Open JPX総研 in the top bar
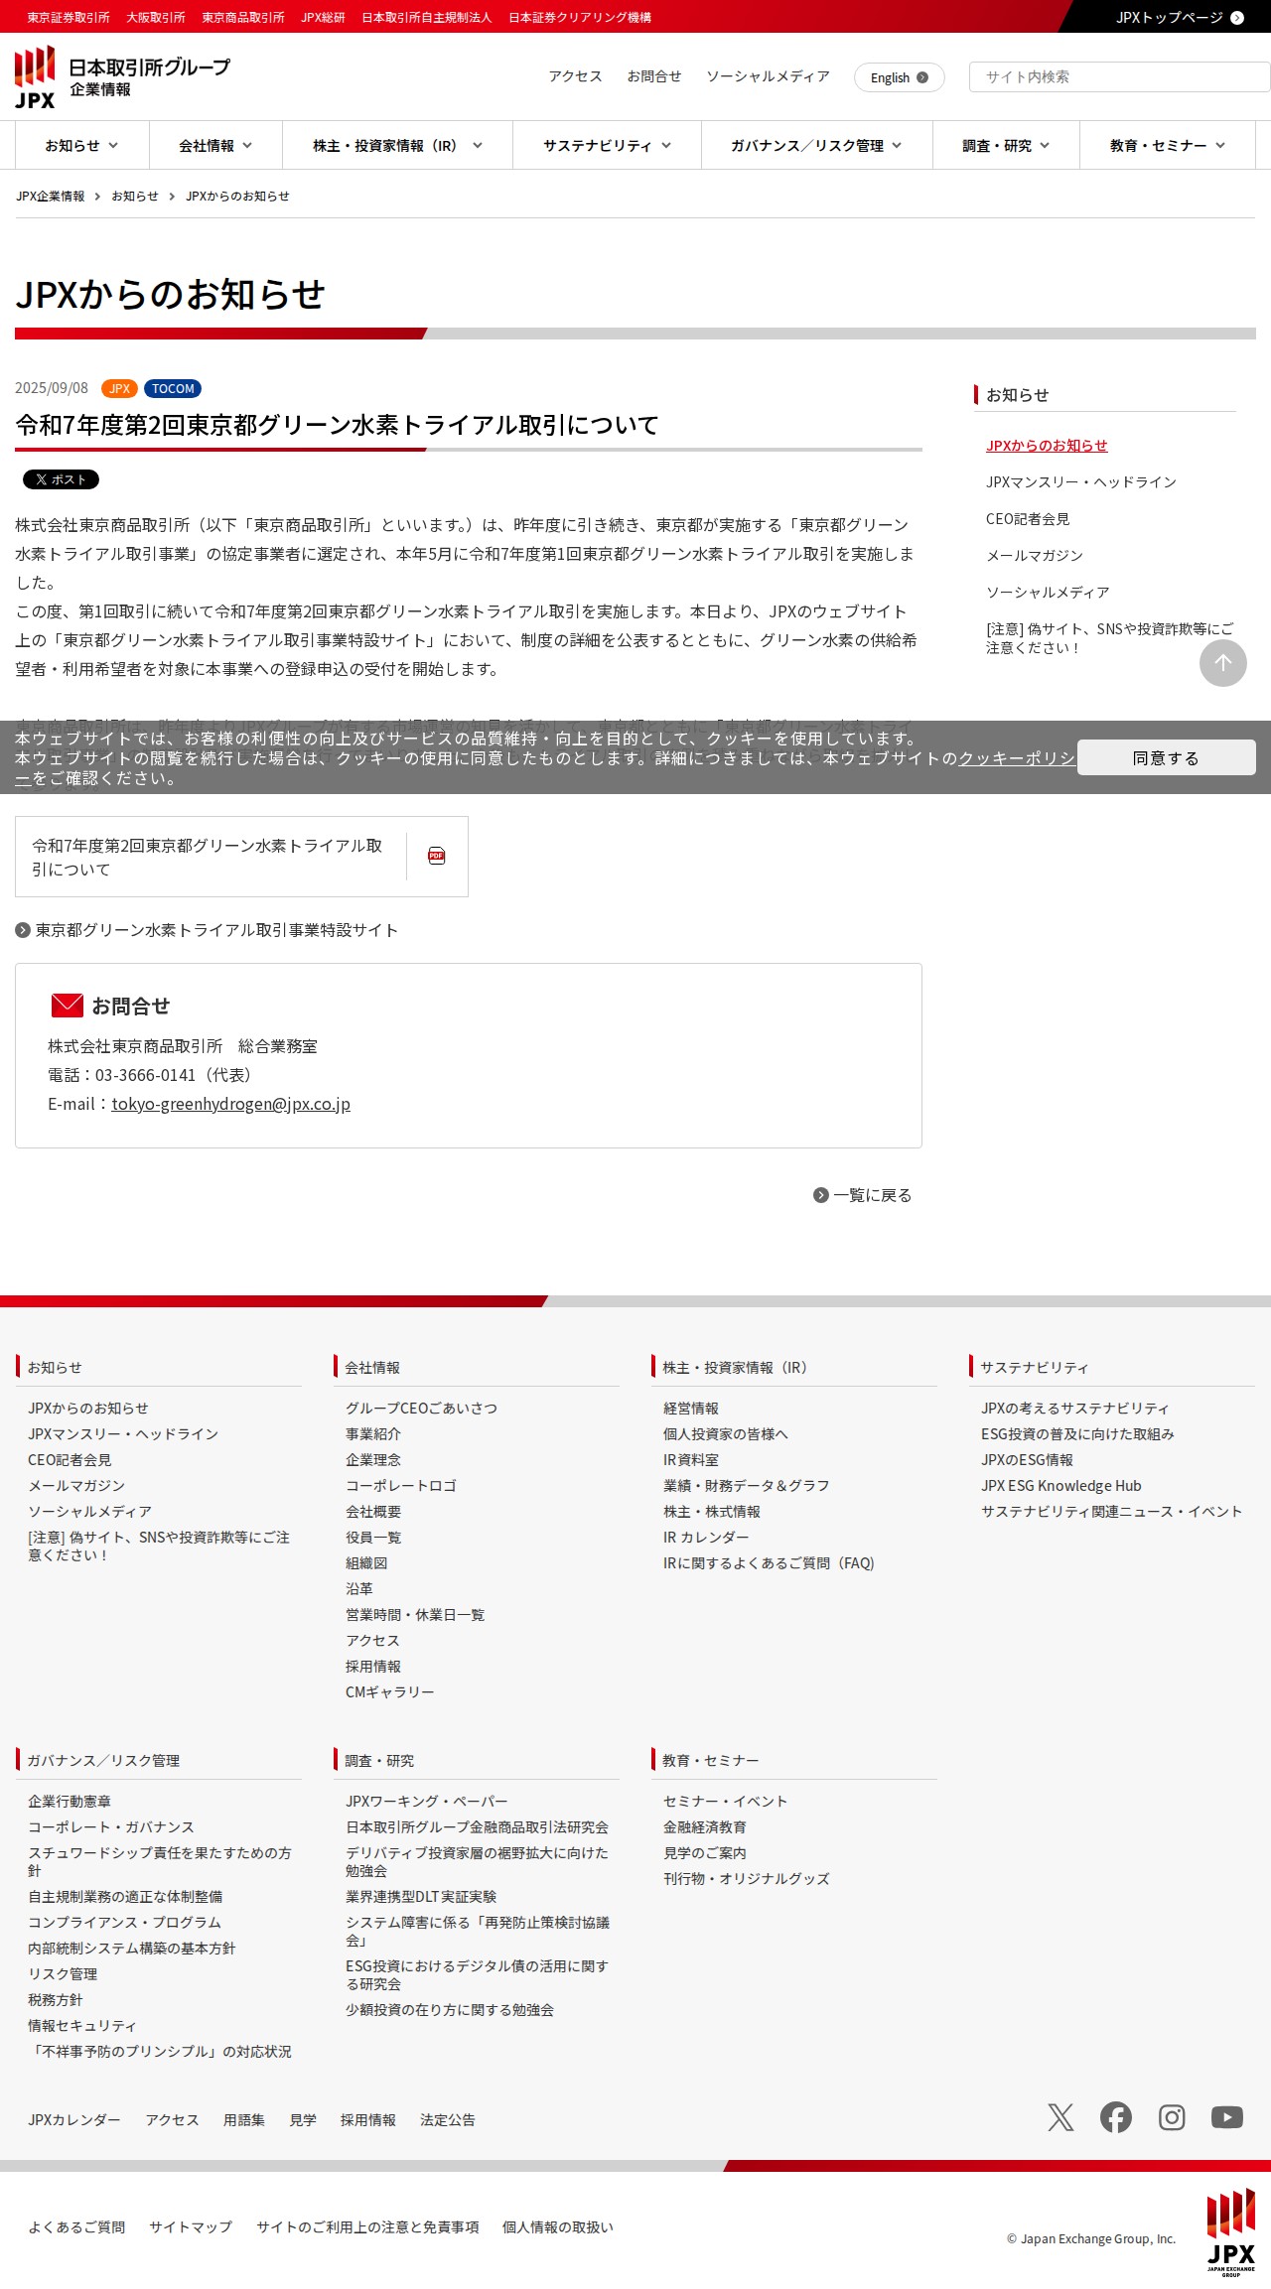This screenshot has height=2289, width=1271. tap(323, 18)
